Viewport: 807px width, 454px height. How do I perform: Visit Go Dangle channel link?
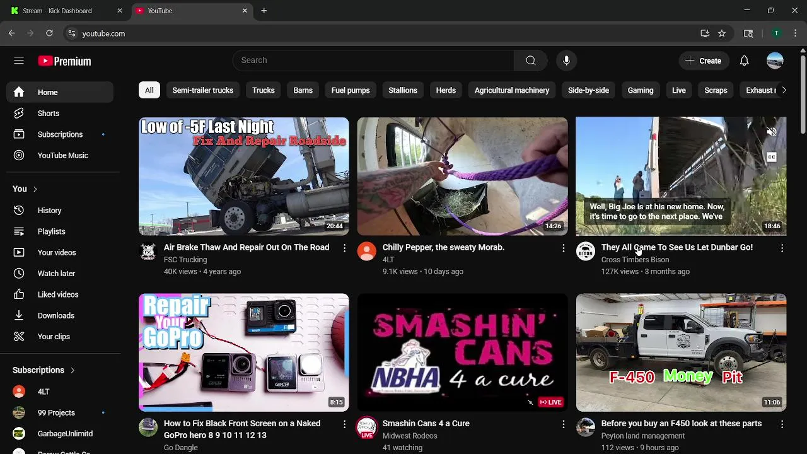tap(181, 448)
